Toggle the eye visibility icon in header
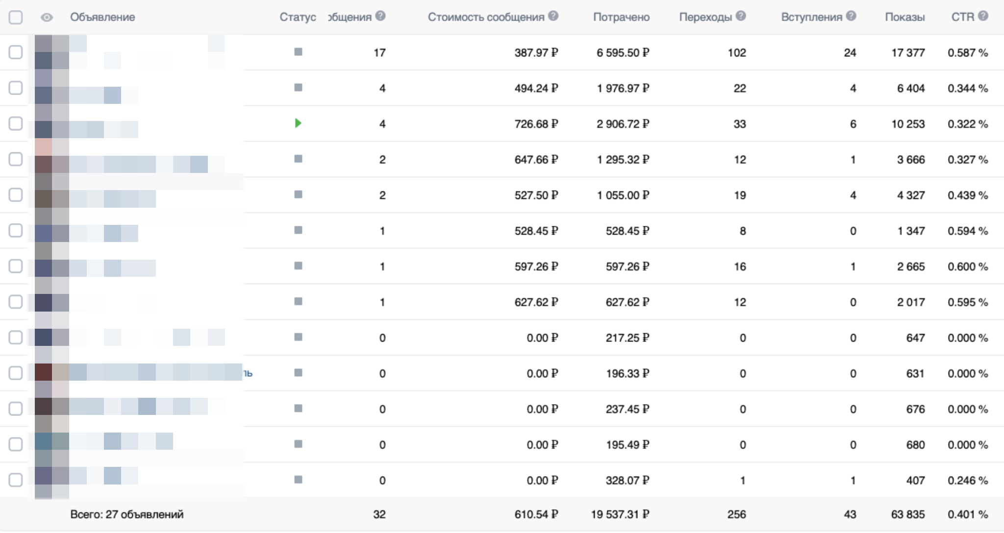1004x533 pixels. point(47,18)
